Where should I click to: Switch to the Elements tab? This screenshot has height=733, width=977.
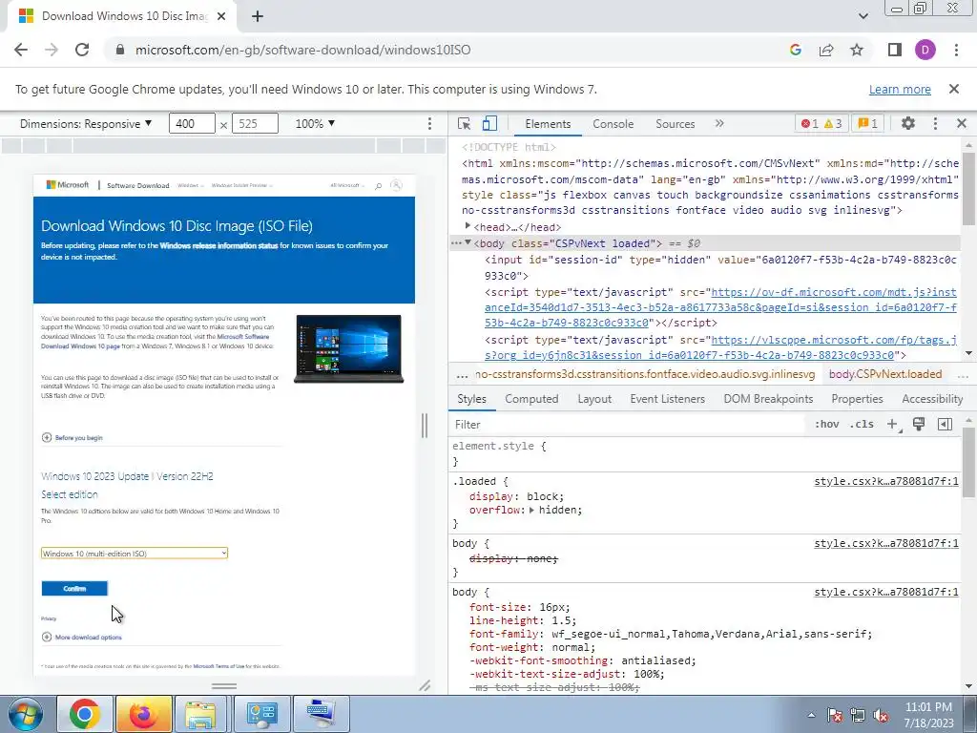(548, 123)
